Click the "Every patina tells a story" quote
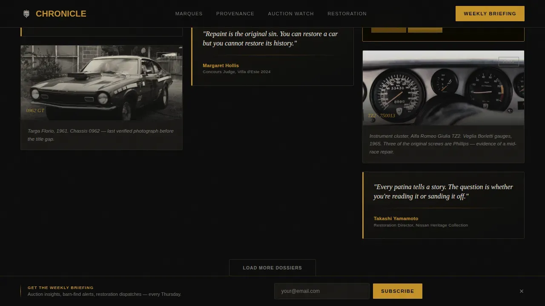 (x=443, y=192)
